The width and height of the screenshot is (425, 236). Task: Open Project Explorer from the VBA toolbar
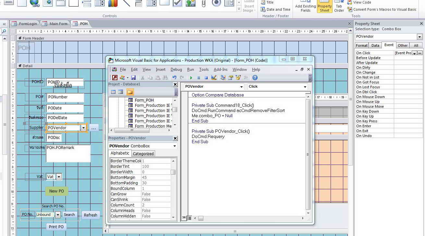click(x=223, y=78)
